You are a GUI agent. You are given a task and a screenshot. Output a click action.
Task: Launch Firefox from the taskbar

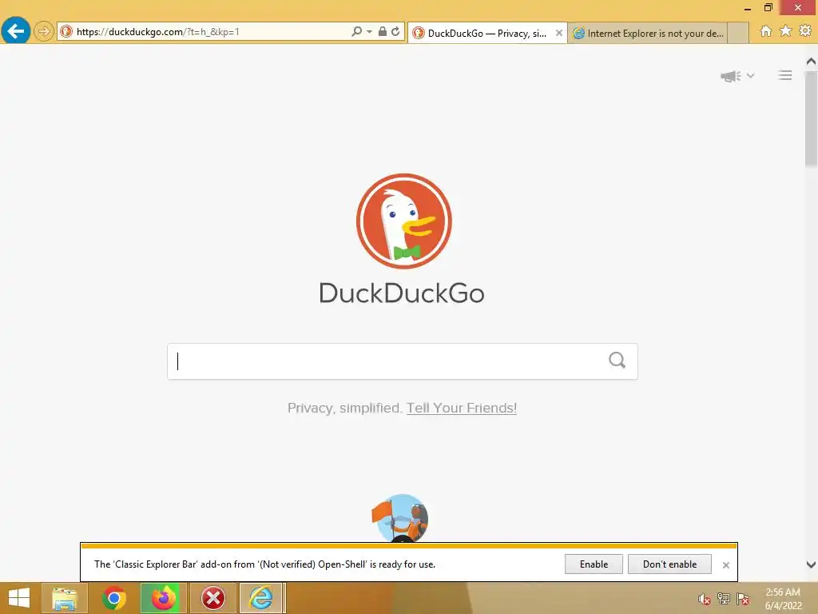tap(163, 598)
